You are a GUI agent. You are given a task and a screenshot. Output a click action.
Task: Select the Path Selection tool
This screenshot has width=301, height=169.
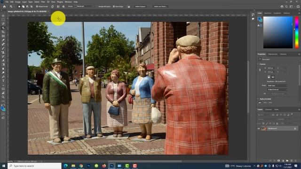3,85
